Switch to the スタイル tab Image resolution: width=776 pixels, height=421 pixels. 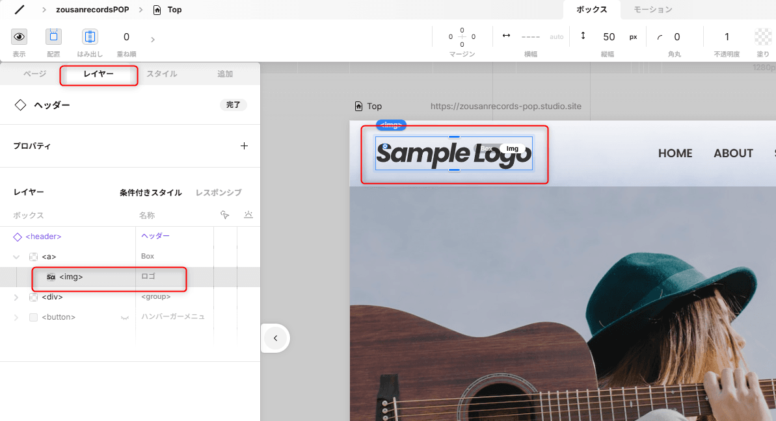(x=161, y=74)
